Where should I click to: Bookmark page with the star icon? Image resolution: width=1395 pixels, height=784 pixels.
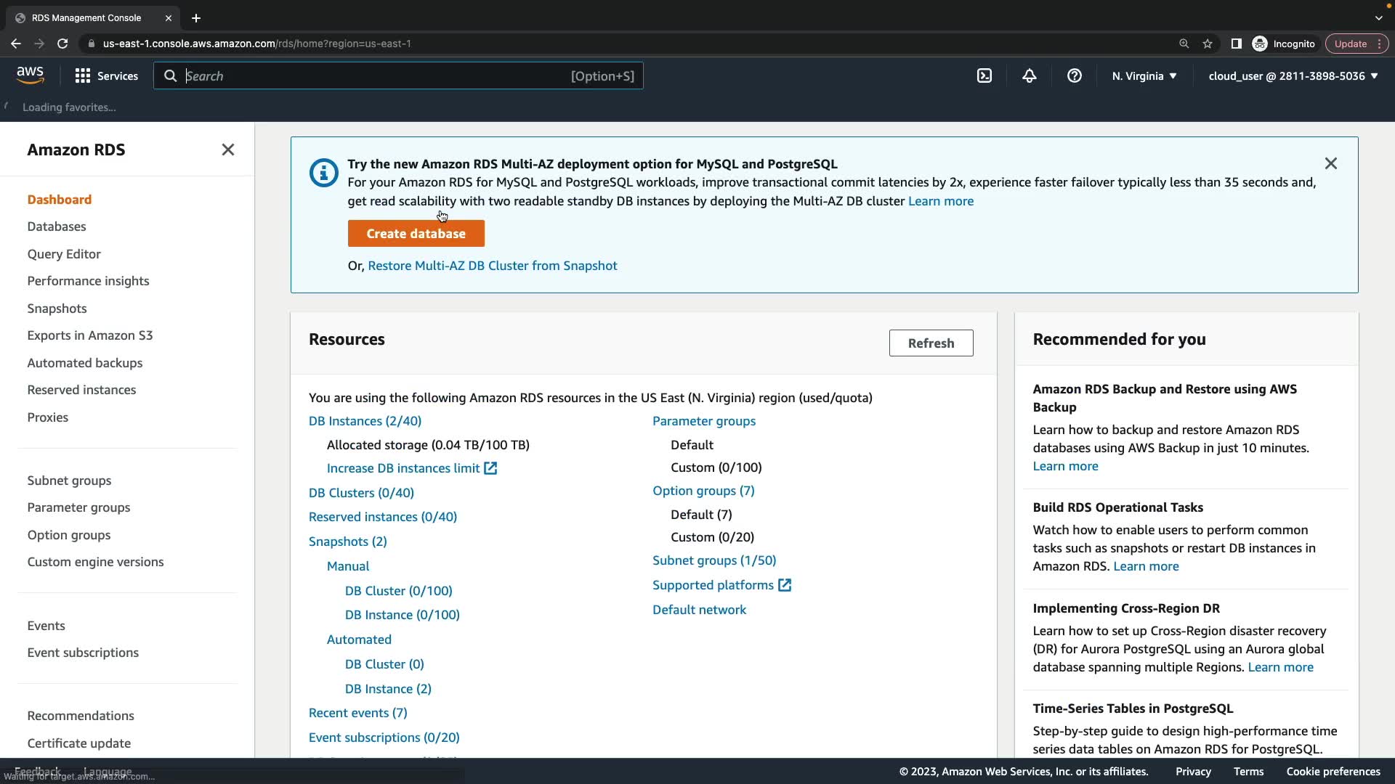tap(1208, 44)
